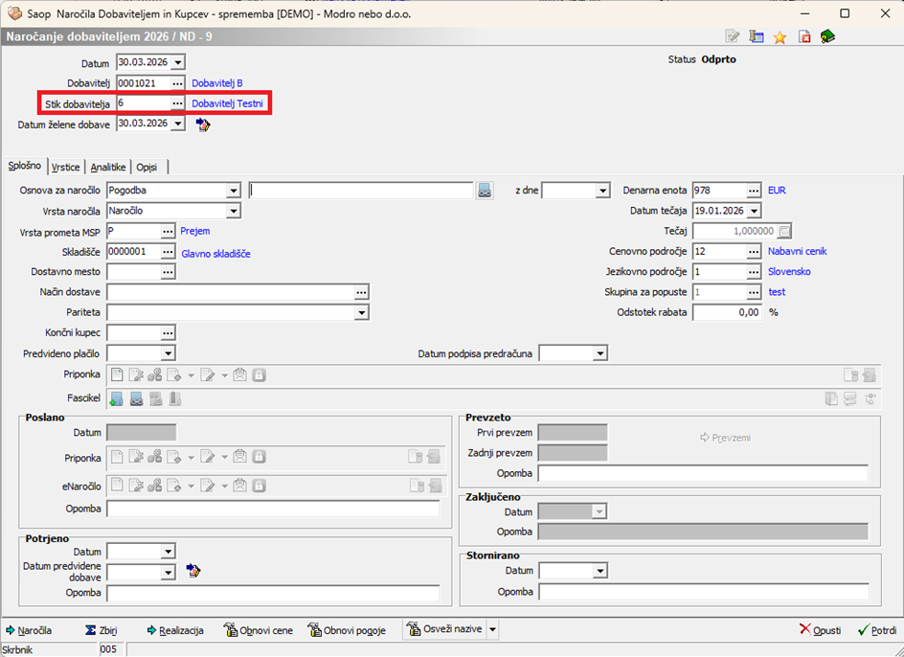Image resolution: width=904 pixels, height=657 pixels.
Task: Click the icon beside Datum predvidene dobave
Action: (x=193, y=571)
